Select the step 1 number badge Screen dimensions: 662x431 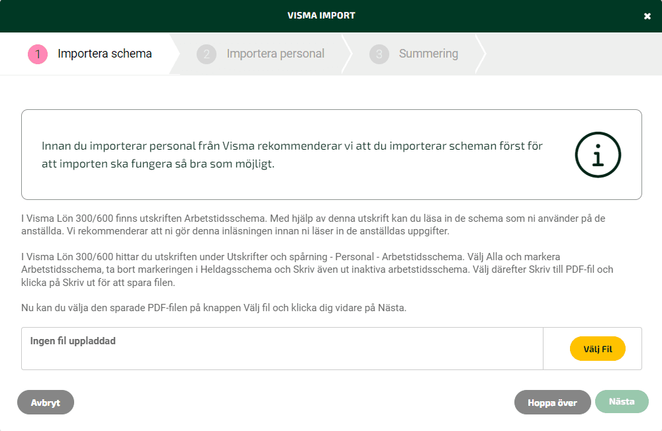pyautogui.click(x=38, y=54)
